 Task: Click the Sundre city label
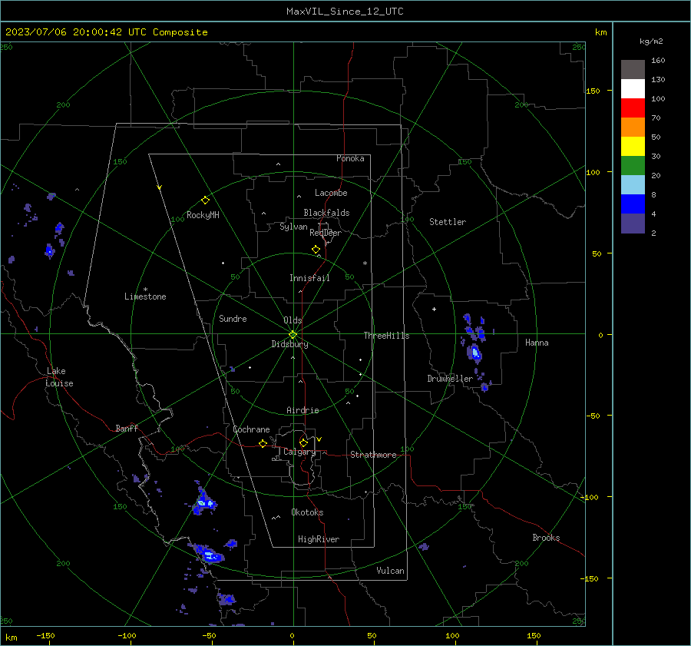233,318
